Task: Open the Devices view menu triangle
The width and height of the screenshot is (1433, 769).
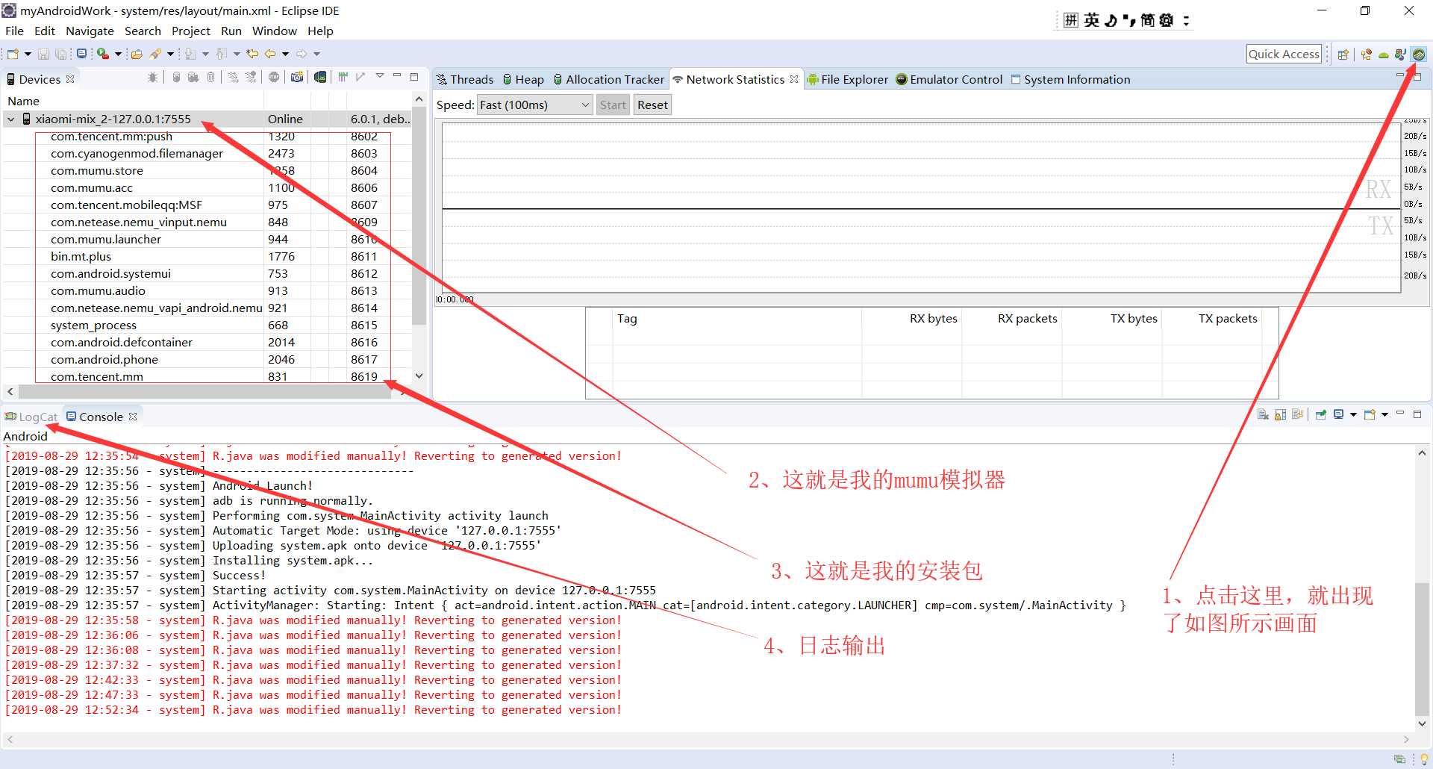Action: (380, 75)
